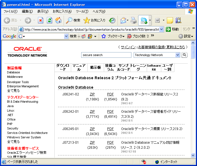Print page with printer icon
This screenshot has height=166, width=197.
134,20
